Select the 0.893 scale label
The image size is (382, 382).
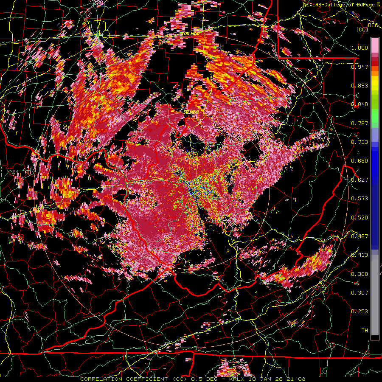360,85
